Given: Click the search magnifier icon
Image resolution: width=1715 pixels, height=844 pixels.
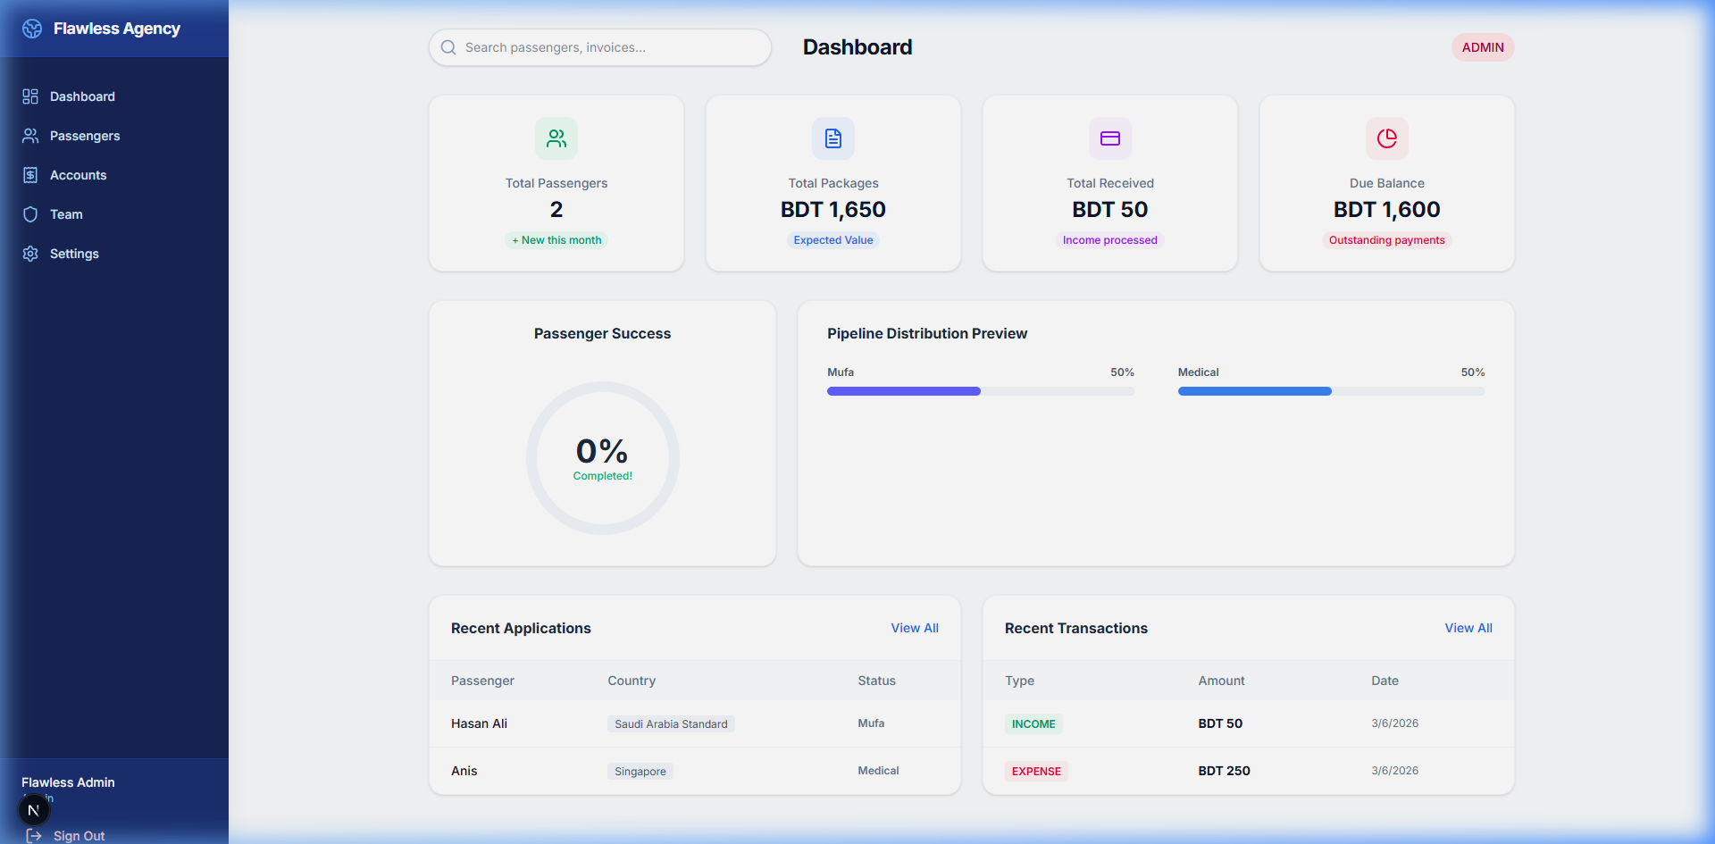Looking at the screenshot, I should coord(448,47).
